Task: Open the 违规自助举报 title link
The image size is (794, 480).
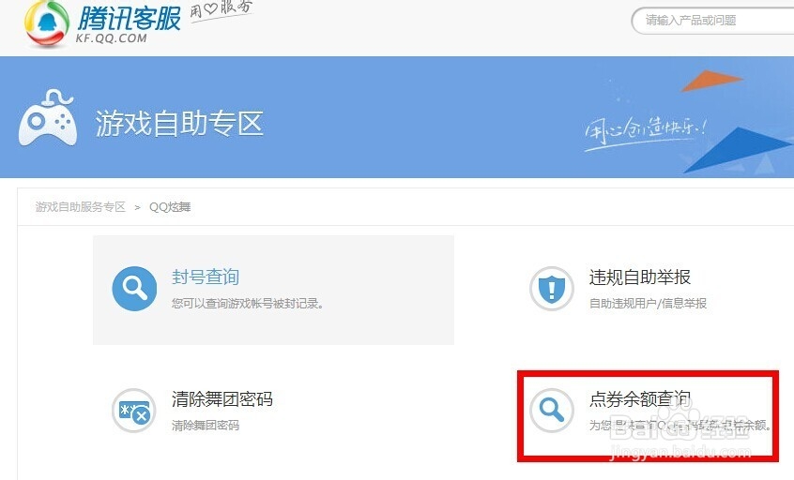Action: [639, 277]
